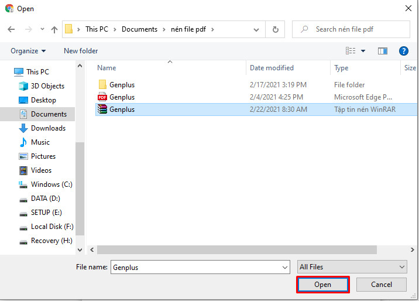Screen dimensions: 419x301
Task: Click the Up one level arrow
Action: (x=54, y=29)
